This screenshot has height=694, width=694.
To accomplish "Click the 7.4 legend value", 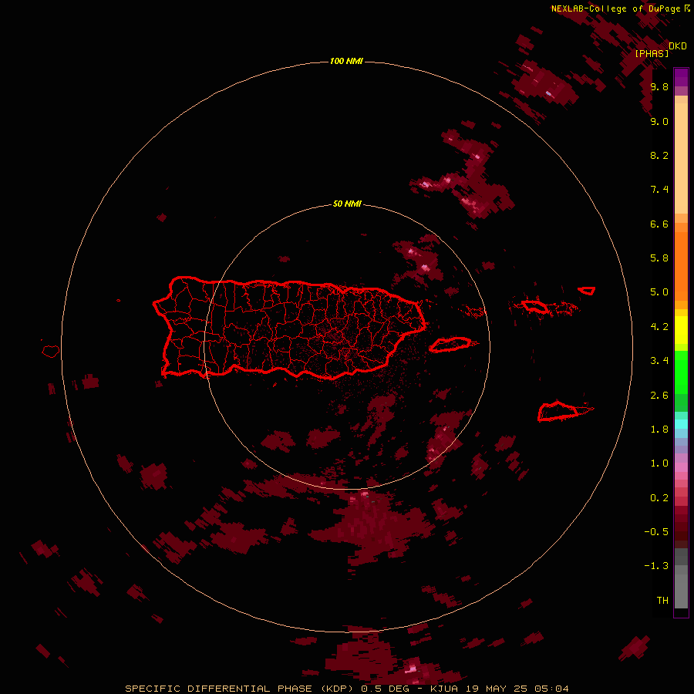I will click(x=659, y=190).
